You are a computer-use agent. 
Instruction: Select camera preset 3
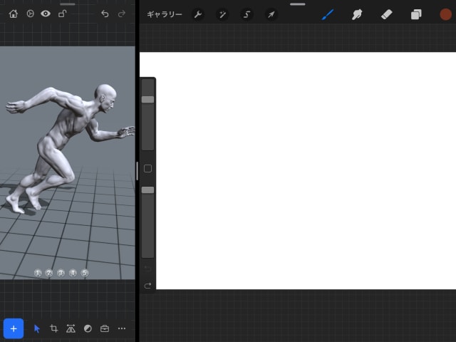click(x=61, y=273)
